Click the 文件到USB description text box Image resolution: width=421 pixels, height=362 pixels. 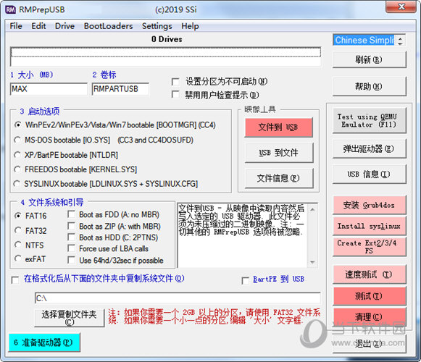tap(243, 235)
